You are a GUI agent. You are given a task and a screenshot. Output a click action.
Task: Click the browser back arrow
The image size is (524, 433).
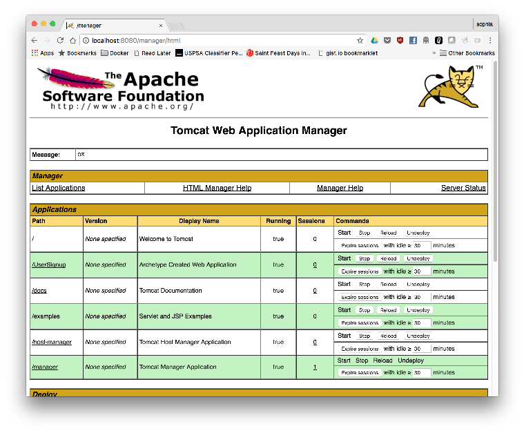click(35, 41)
